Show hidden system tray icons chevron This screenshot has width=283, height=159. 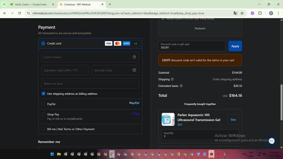point(243,154)
